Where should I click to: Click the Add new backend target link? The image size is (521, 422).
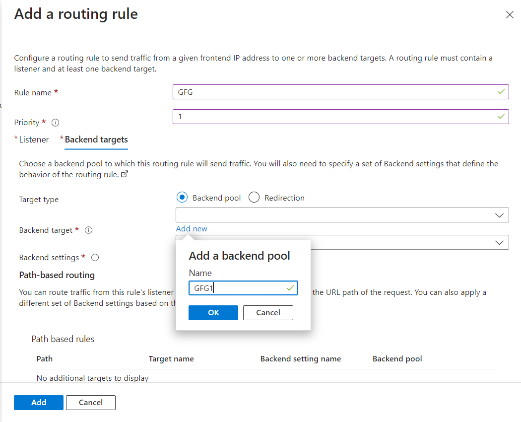click(192, 229)
